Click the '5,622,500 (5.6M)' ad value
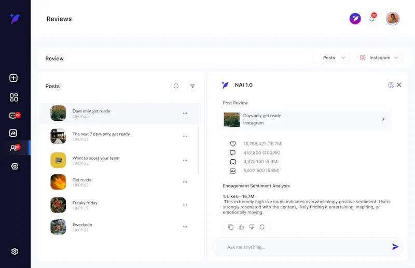Screen dimensions: 415x268 [x=261, y=171]
